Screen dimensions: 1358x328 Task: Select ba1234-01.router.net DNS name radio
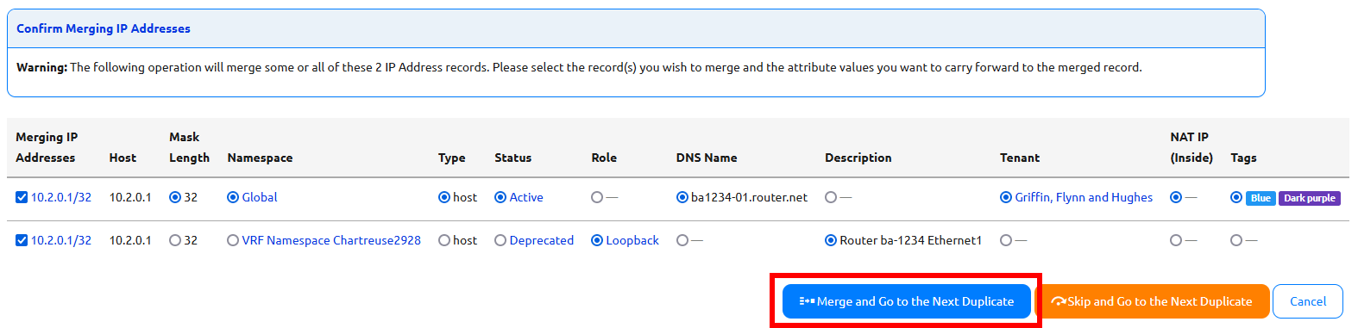(682, 197)
